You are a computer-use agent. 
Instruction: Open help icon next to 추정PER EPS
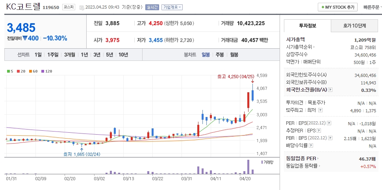click(x=319, y=131)
